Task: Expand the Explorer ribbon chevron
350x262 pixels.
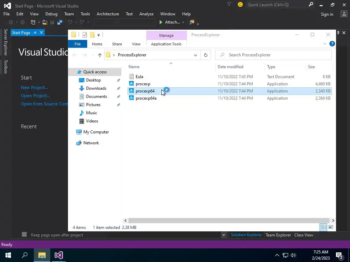Action: point(325,44)
